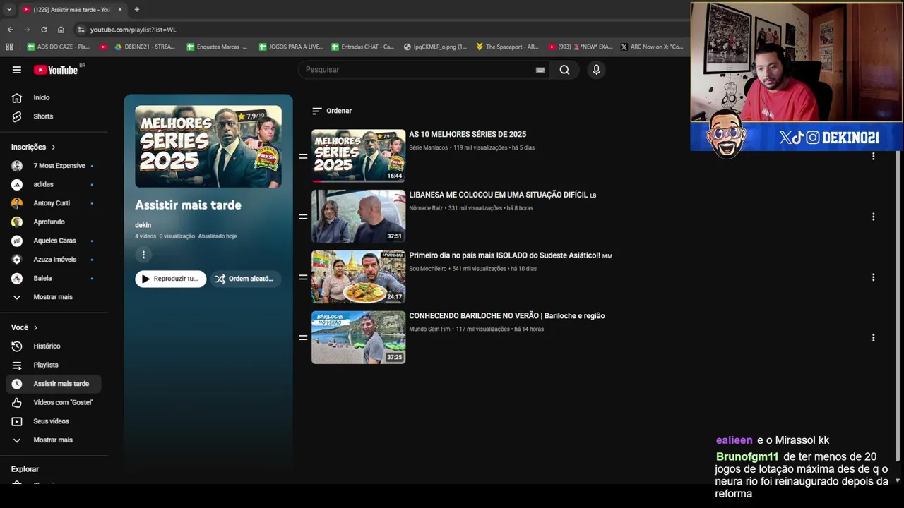The width and height of the screenshot is (904, 508).
Task: Open more options for BARILOCHE video
Action: coord(873,338)
